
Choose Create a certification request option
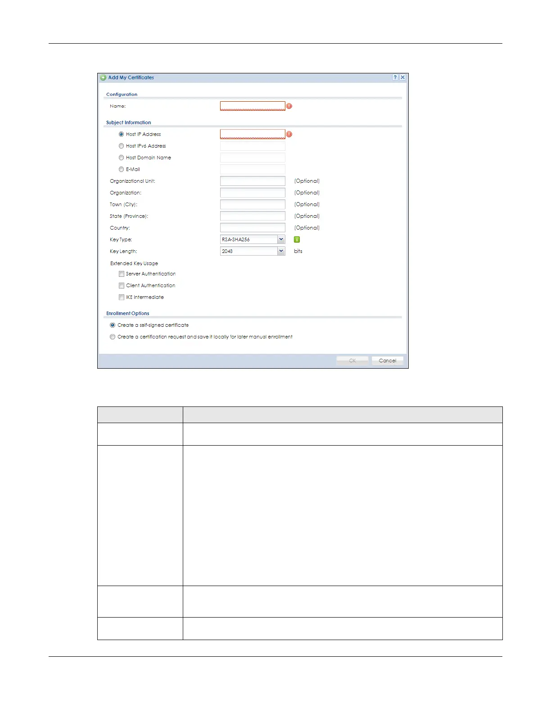click(x=113, y=337)
